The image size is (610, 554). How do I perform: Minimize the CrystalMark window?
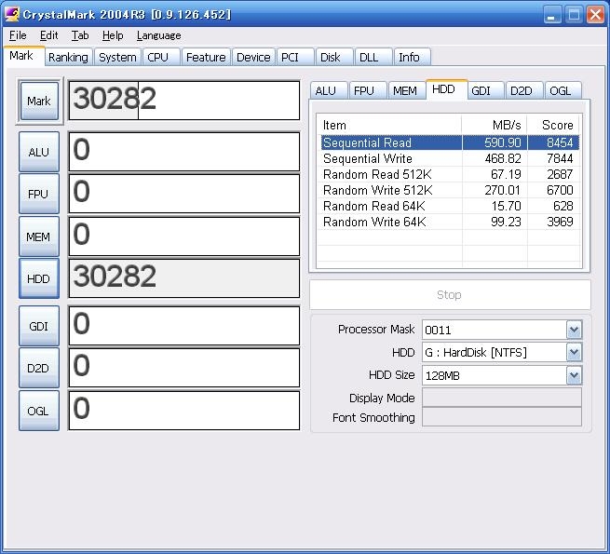(552, 15)
